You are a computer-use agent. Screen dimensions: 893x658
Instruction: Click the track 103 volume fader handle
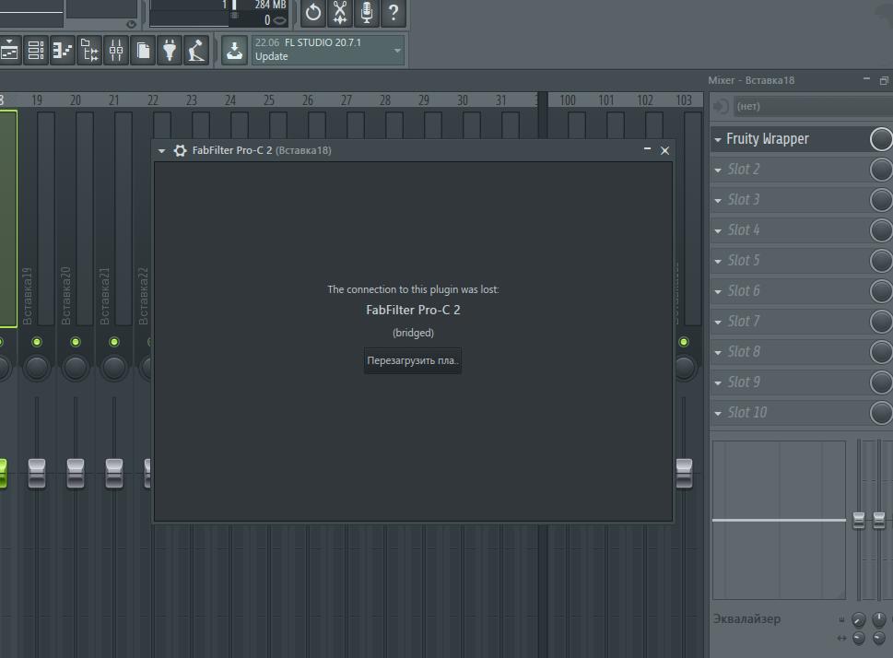pyautogui.click(x=684, y=474)
